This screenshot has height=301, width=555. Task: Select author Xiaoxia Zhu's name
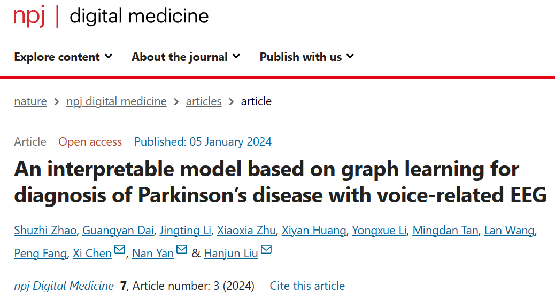point(246,231)
